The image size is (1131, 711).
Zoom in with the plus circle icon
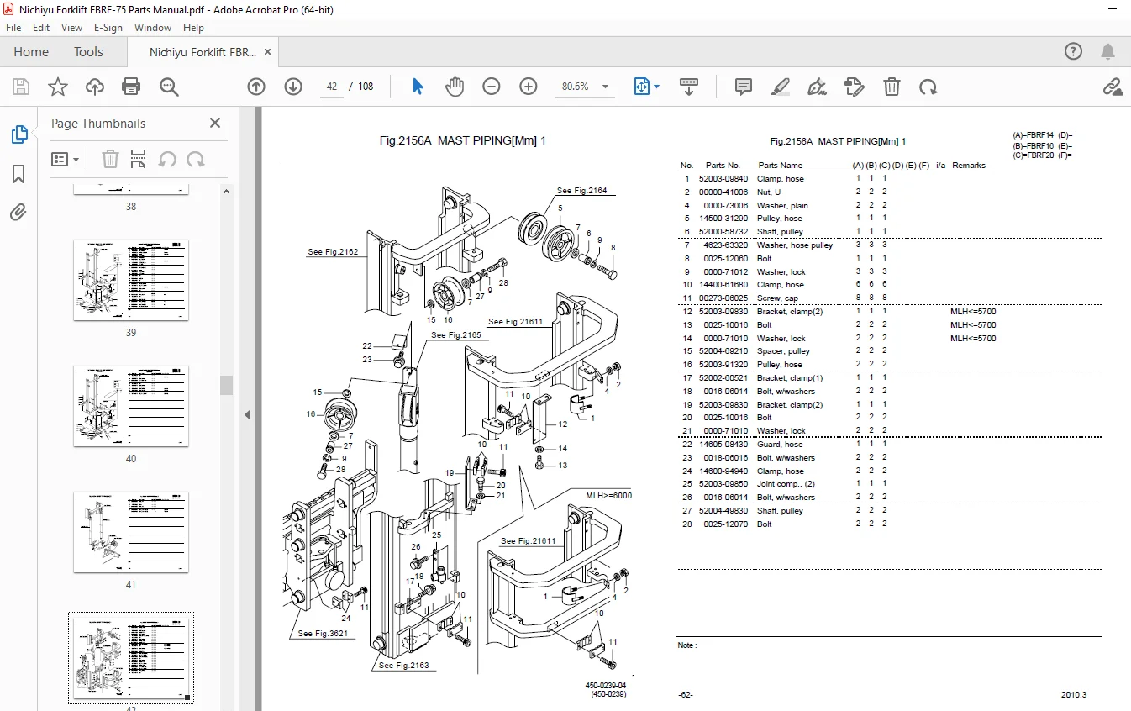[x=529, y=87]
